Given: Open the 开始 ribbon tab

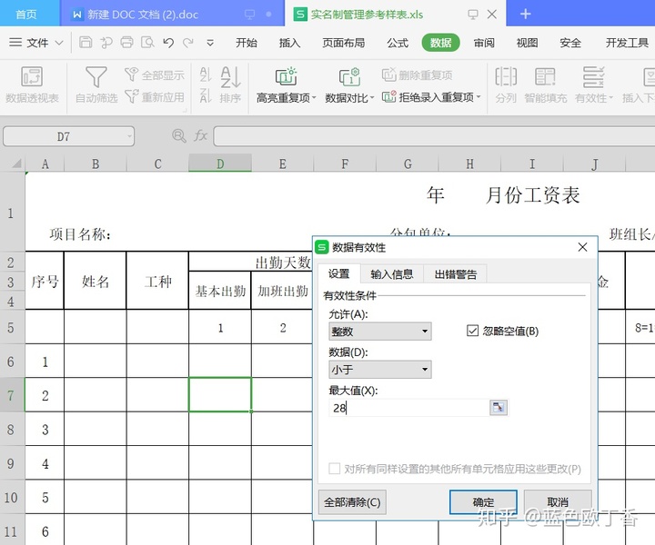Looking at the screenshot, I should pyautogui.click(x=247, y=43).
